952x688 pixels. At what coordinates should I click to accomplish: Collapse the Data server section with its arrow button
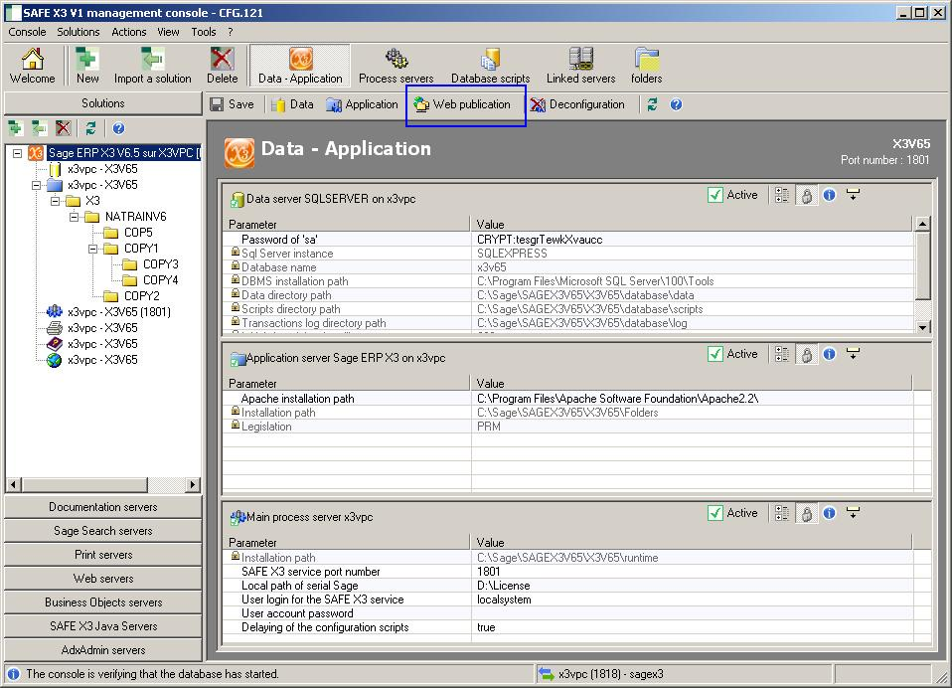853,195
